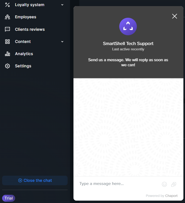Screen dimensions: 185x203
Task: Focus the Type a message here field
Action: (119, 184)
